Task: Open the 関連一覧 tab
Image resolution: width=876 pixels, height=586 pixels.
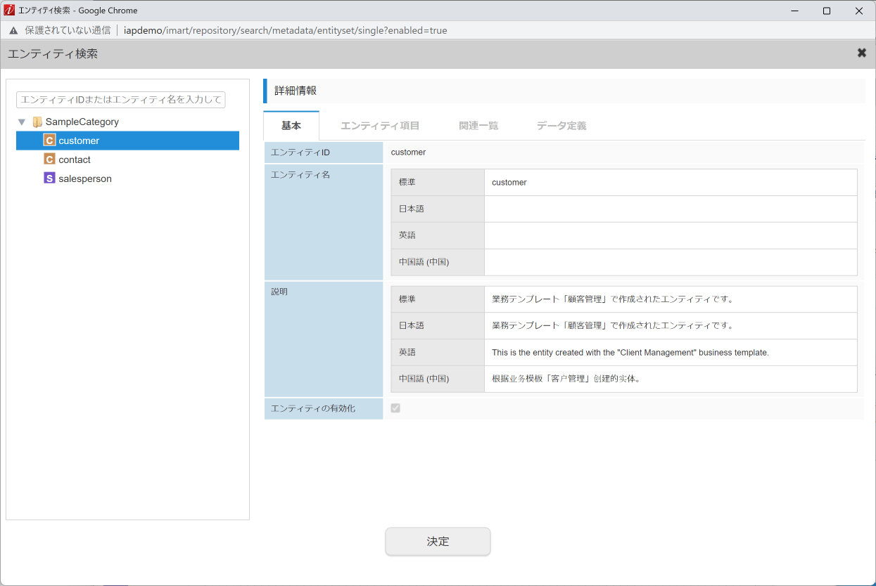Action: (x=478, y=126)
